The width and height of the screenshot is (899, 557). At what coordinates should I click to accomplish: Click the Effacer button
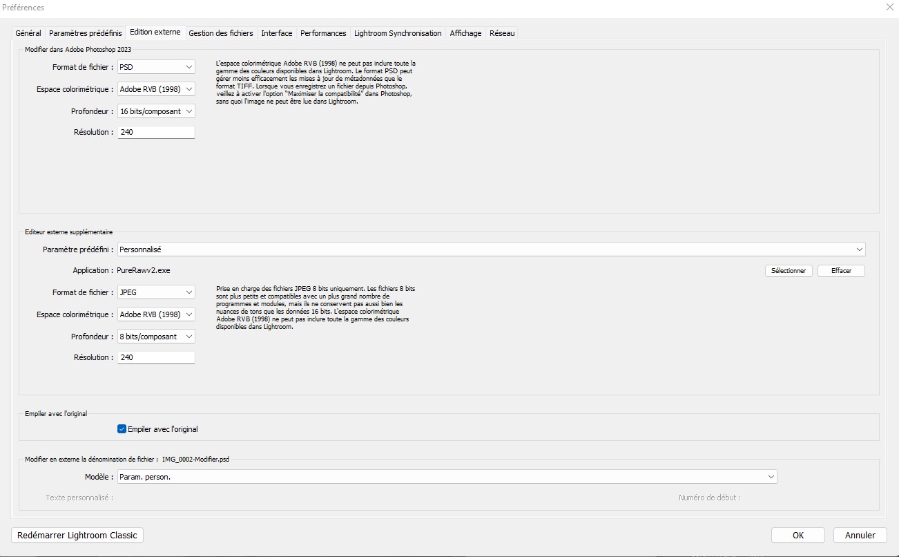841,271
